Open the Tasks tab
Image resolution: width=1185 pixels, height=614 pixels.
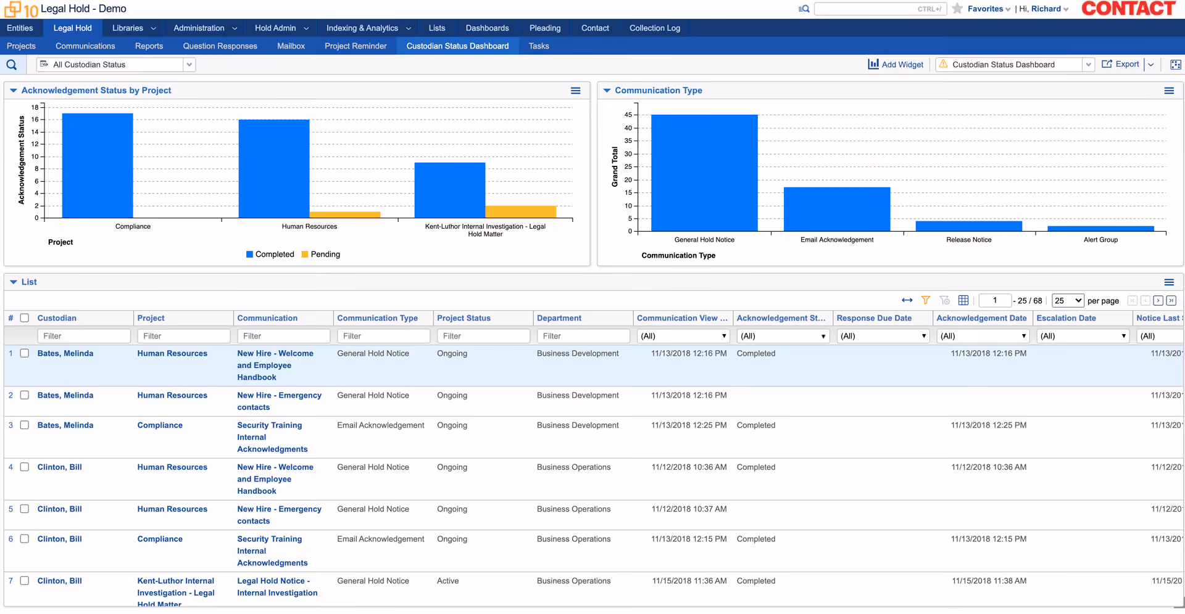pyautogui.click(x=539, y=46)
